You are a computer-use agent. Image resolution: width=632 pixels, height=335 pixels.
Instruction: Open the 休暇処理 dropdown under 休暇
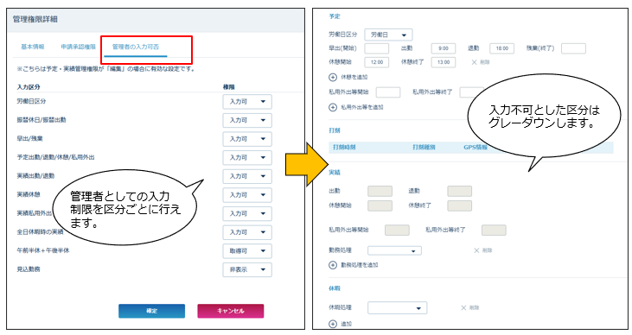398,307
